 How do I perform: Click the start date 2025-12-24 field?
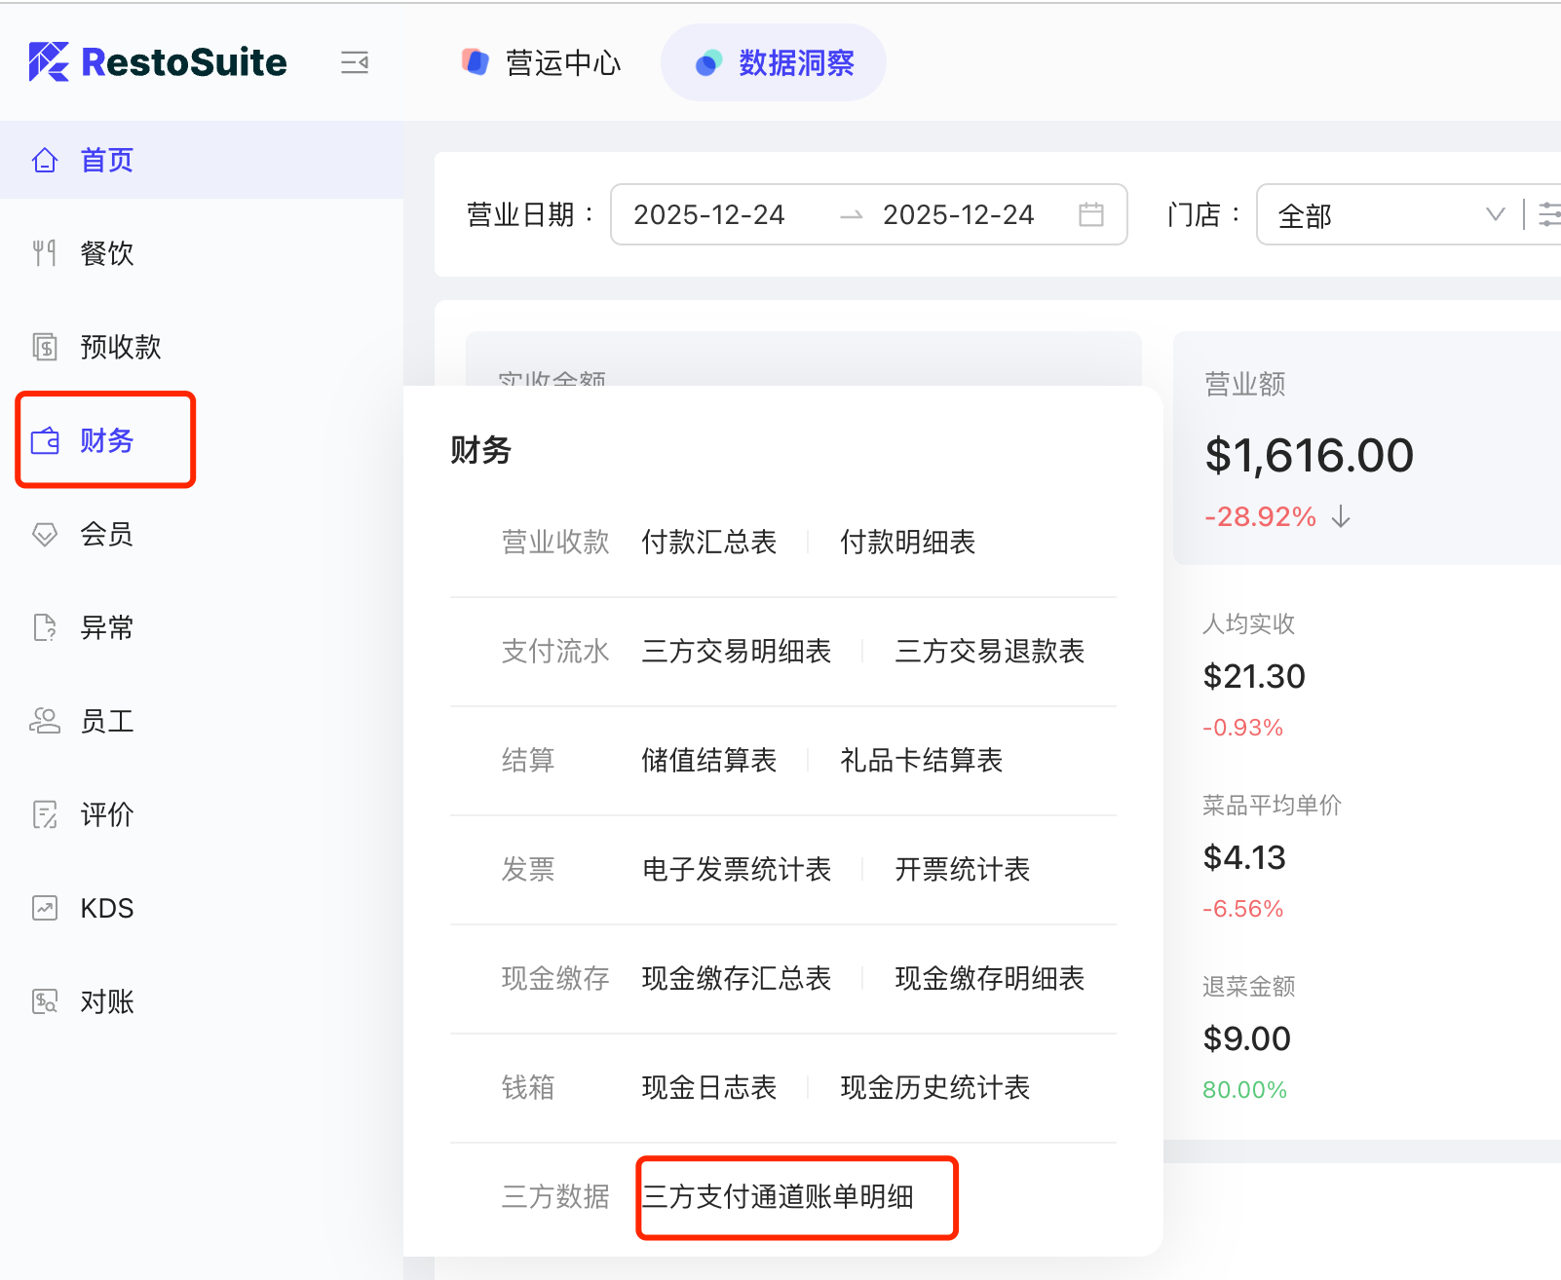709,214
